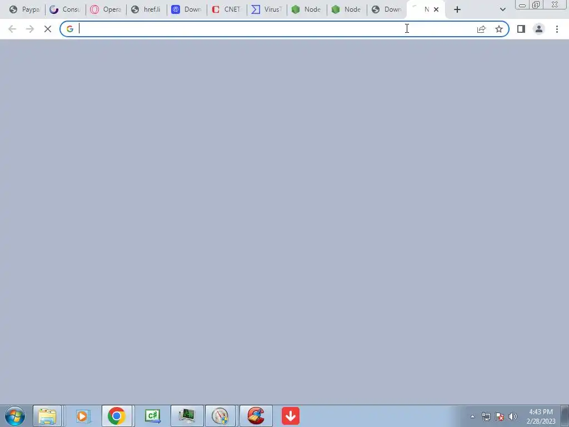Click the Chrome taskbar icon
Viewport: 569px width, 427px height.
click(117, 416)
